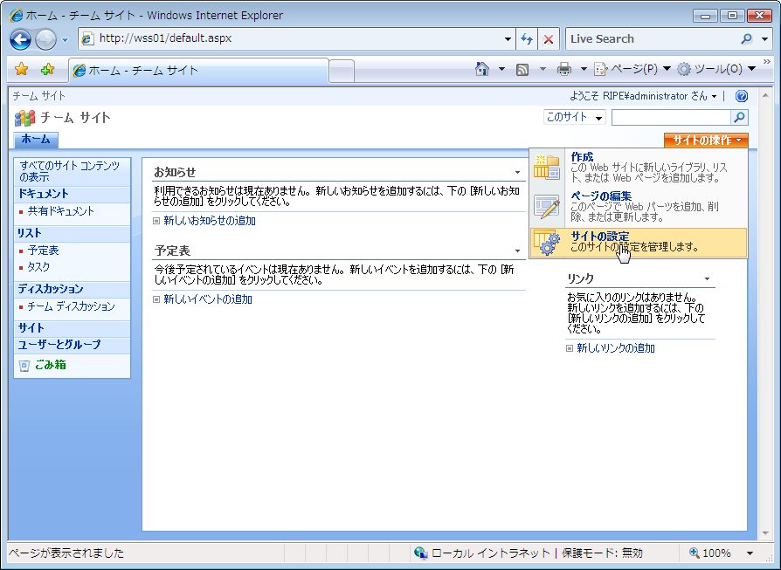Click the RSS feeds icon
Image resolution: width=781 pixels, height=570 pixels.
coord(522,69)
